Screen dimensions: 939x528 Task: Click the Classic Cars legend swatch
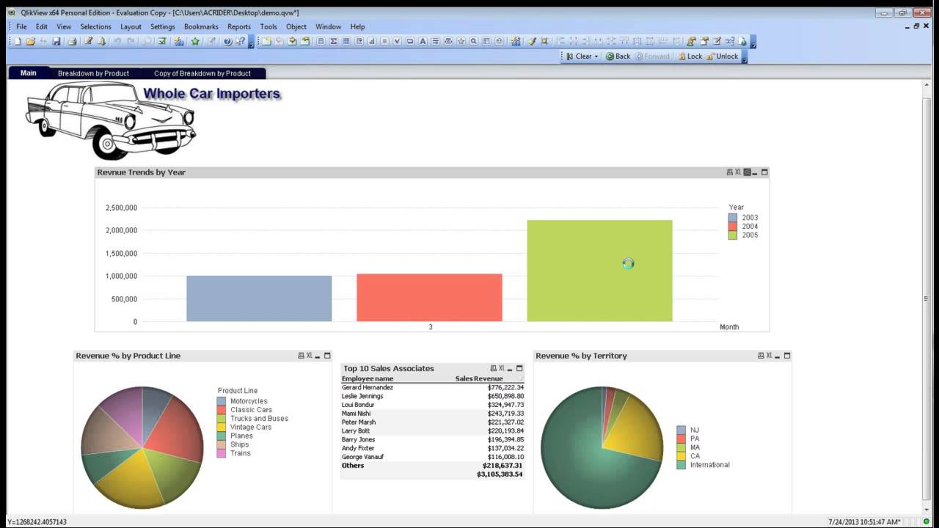click(x=222, y=410)
